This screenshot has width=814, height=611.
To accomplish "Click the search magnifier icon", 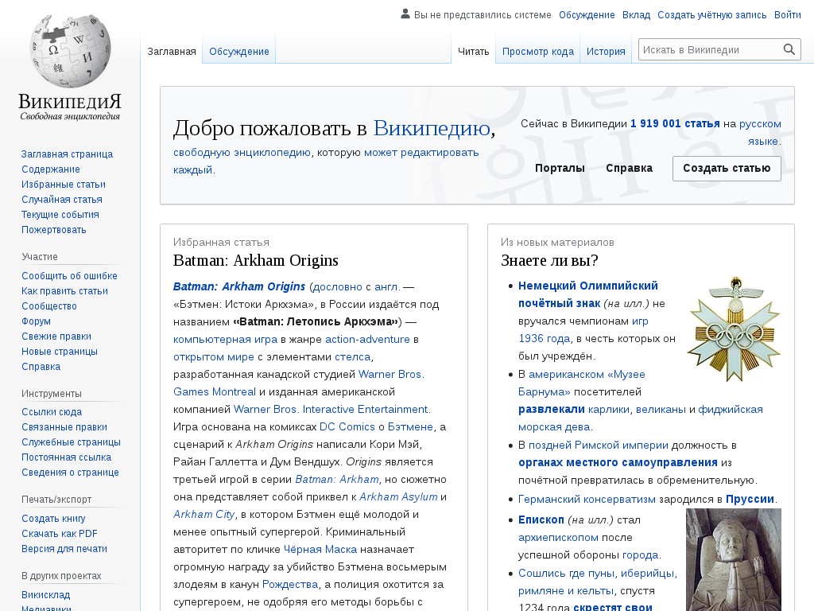I will [789, 50].
